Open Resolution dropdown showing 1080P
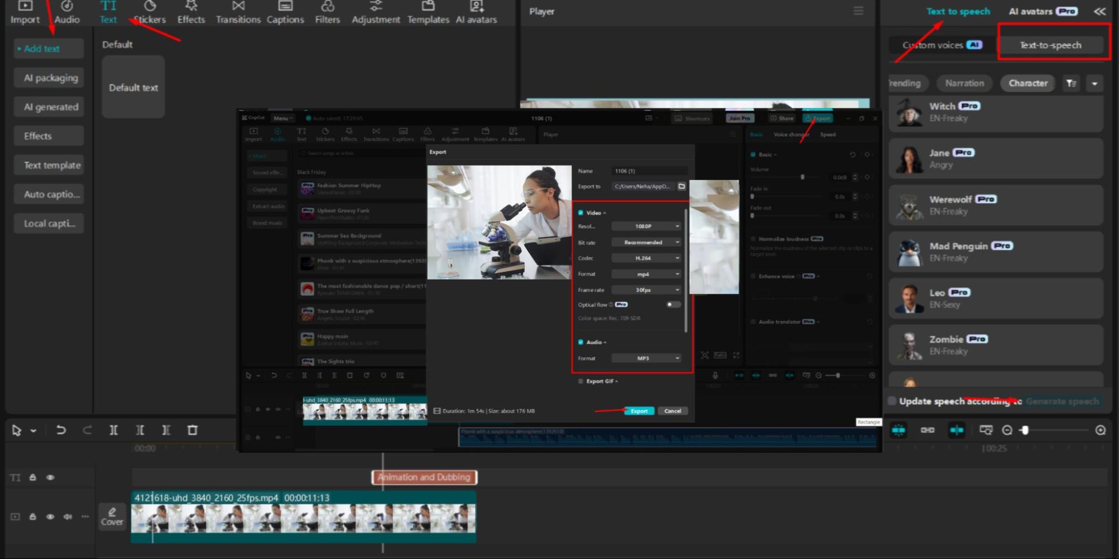1119x559 pixels. point(646,226)
